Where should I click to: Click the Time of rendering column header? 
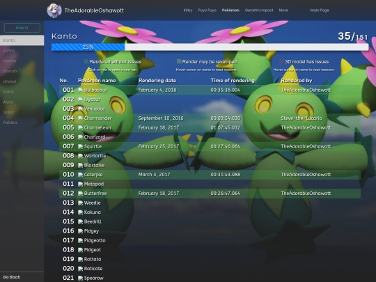[233, 81]
